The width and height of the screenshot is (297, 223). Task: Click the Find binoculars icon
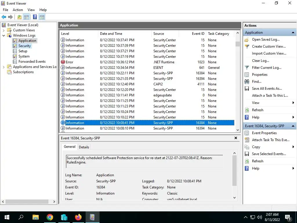click(247, 82)
